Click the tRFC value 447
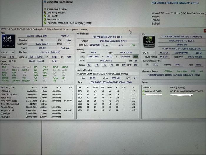The image size is (206, 155). point(135,65)
